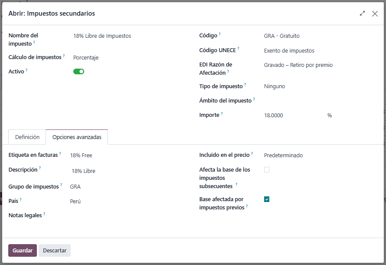Click help icon beside Código UNECE
Viewport: 386px width, 265px height.
[x=238, y=49]
